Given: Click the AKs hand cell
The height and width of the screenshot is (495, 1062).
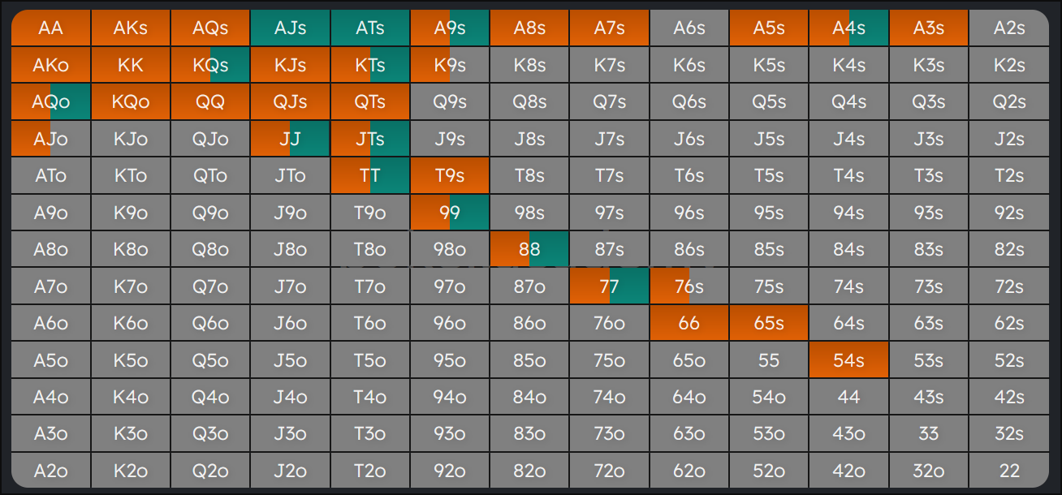Looking at the screenshot, I should pyautogui.click(x=131, y=28).
